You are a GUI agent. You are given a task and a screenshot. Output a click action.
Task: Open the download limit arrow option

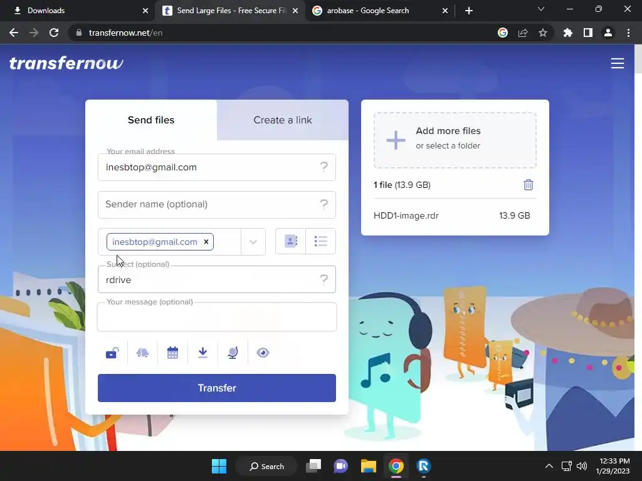pos(203,353)
